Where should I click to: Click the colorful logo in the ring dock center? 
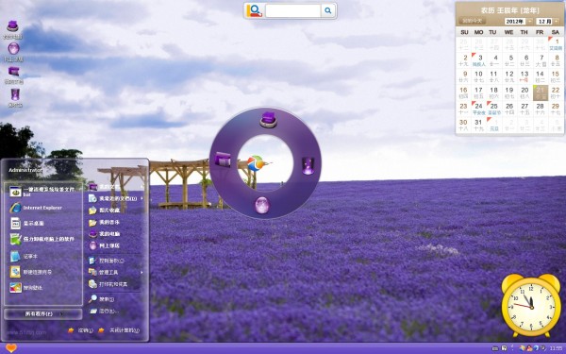[x=257, y=163]
